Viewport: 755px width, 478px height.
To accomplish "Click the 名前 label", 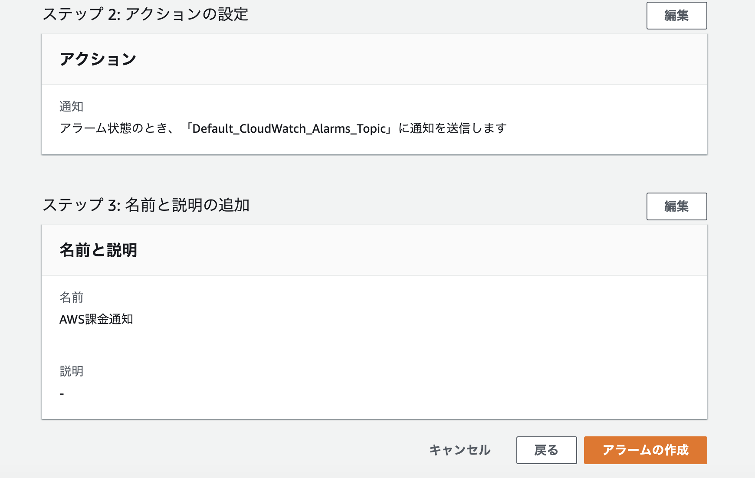I will tap(72, 298).
